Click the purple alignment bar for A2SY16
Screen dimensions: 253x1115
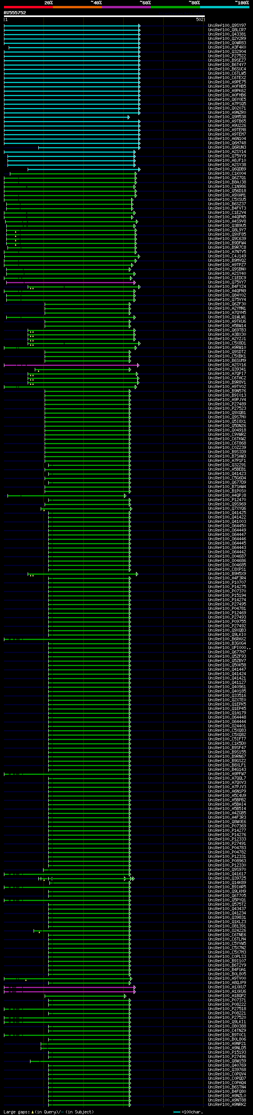tap(72, 365)
